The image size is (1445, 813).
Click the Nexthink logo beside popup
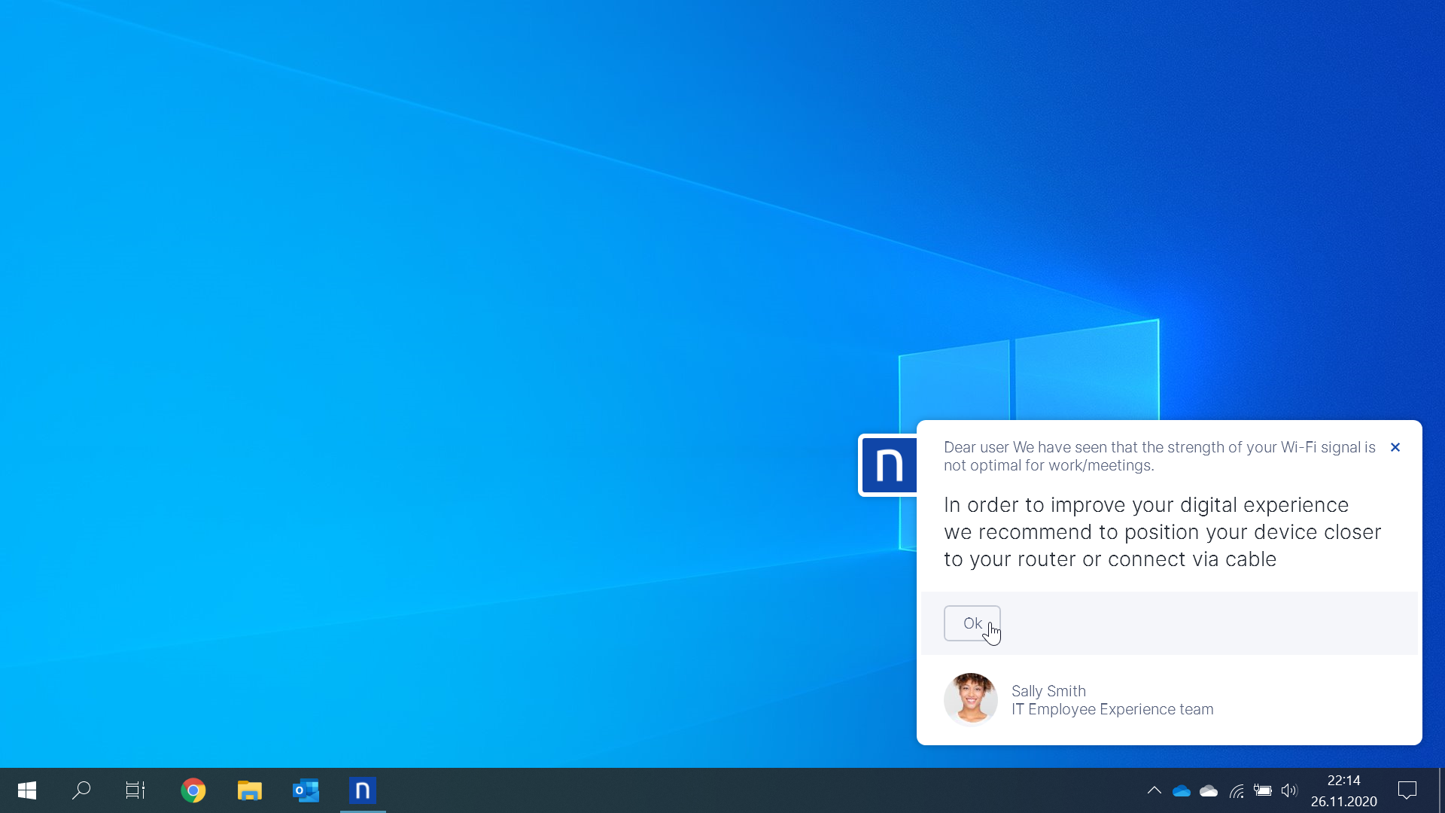888,465
